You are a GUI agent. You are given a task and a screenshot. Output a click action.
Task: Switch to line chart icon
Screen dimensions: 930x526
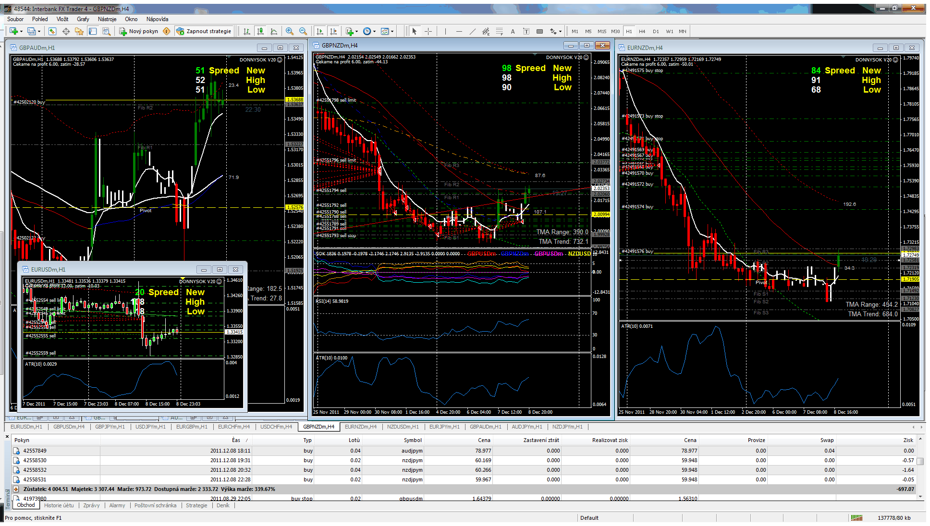coord(274,31)
